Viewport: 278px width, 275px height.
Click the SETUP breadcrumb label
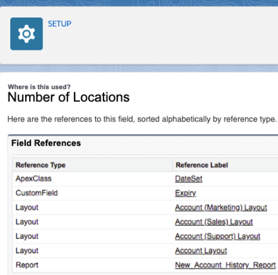point(59,24)
